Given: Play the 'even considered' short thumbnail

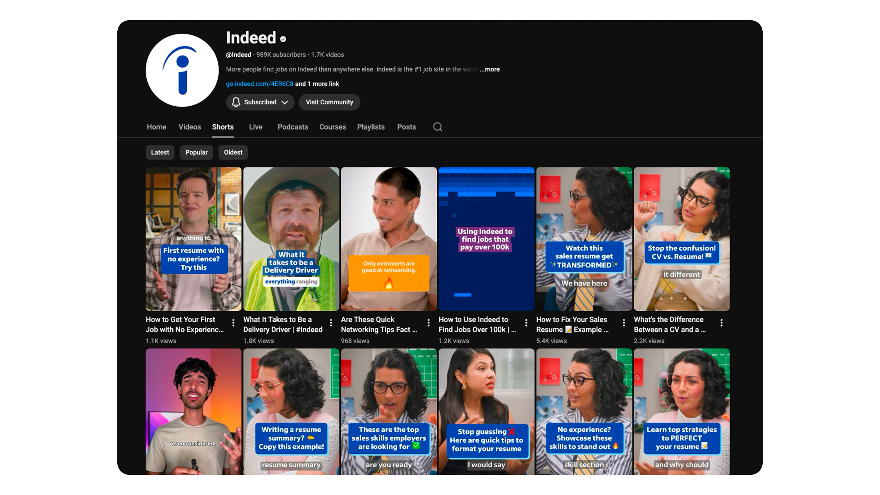Looking at the screenshot, I should [x=193, y=411].
